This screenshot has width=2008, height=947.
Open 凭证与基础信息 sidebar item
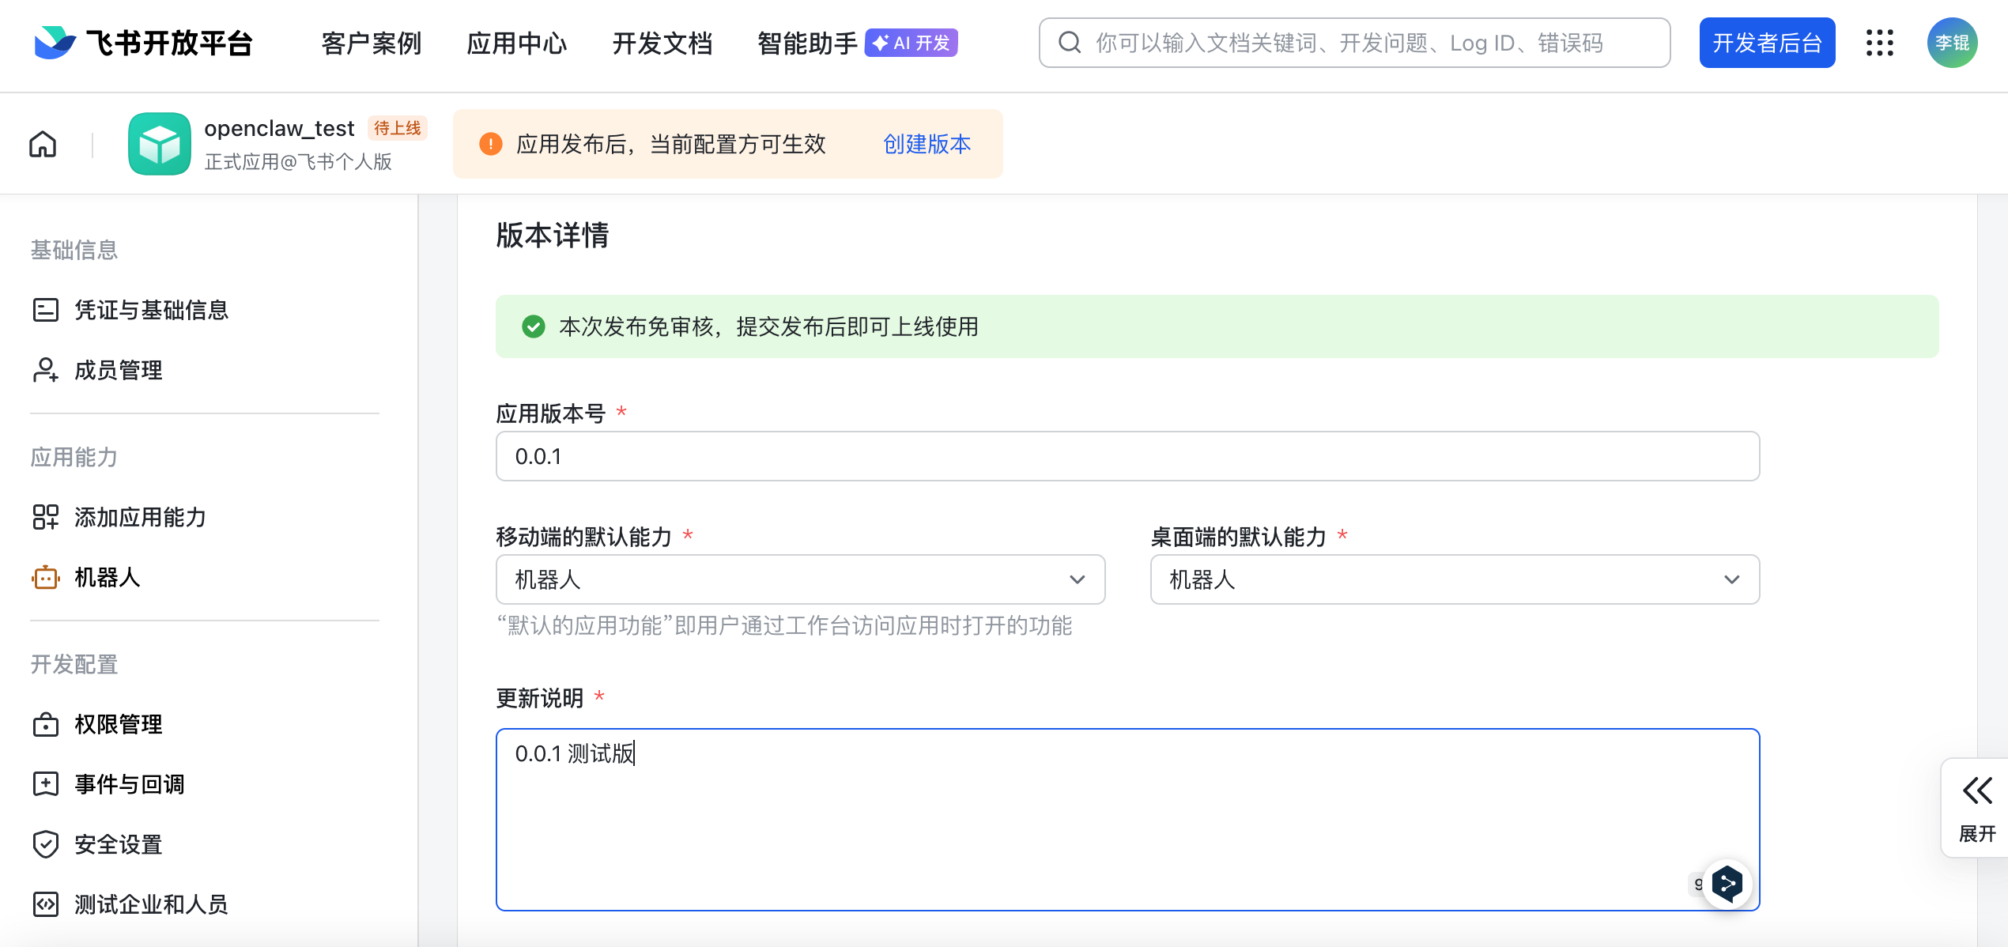click(x=150, y=310)
